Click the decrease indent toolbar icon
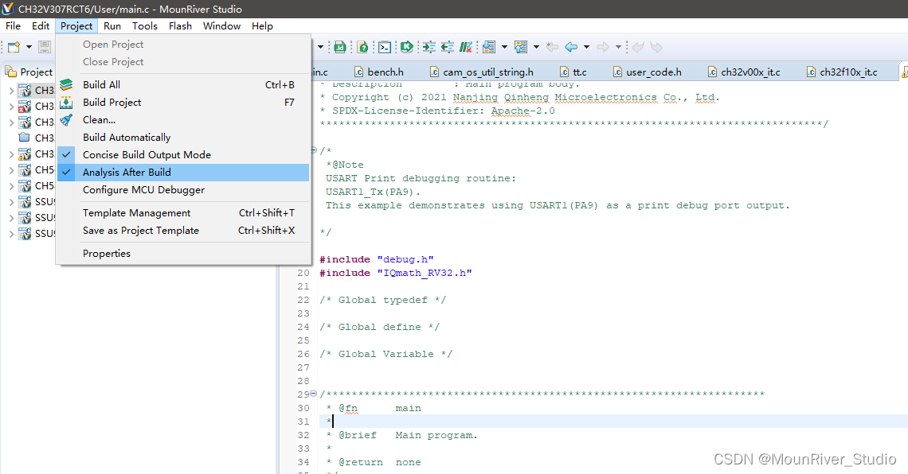Viewport: 908px width, 474px height. [447, 47]
